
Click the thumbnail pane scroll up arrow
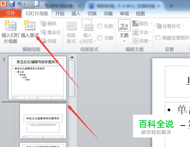pos(72,57)
